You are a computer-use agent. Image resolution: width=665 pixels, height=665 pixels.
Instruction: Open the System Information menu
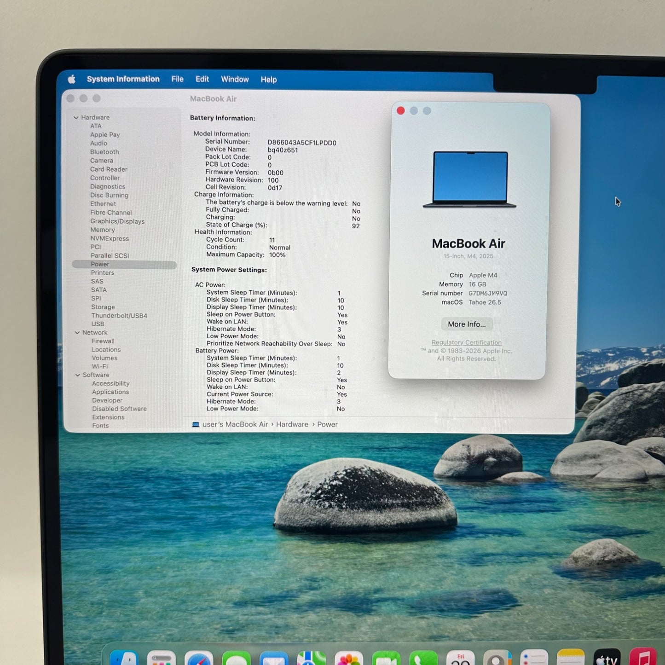tap(123, 79)
